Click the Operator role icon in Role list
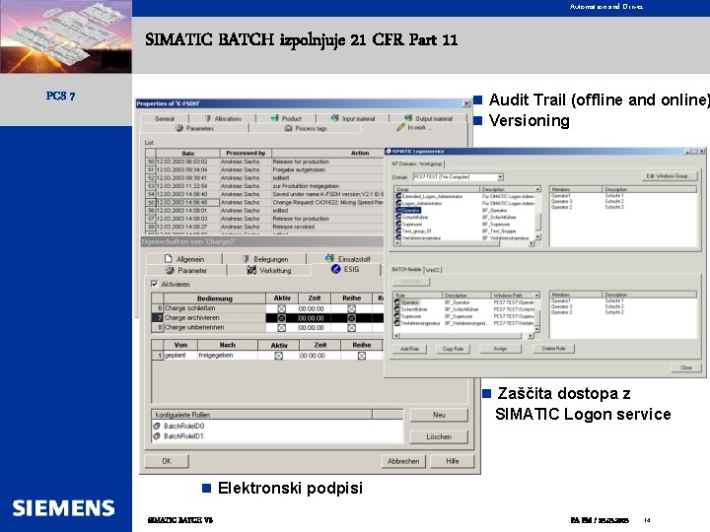This screenshot has height=532, width=710. pyautogui.click(x=397, y=302)
